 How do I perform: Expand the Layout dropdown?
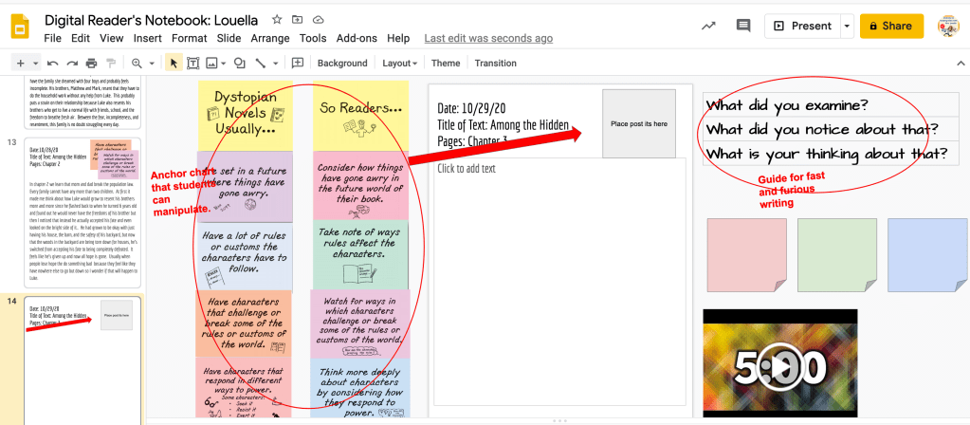pyautogui.click(x=399, y=64)
